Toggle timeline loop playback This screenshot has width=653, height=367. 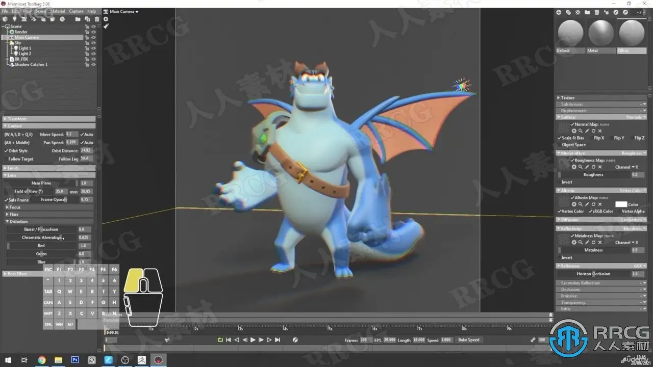point(220,340)
